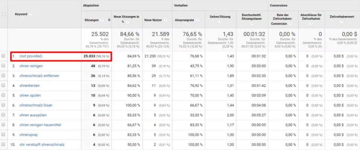The width and height of the screenshot is (360, 150).
Task: Tick checkbox for ohrenspray row
Action: 3,134
